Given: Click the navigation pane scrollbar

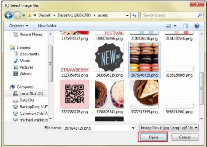Looking at the screenshot, I should click(50, 64).
